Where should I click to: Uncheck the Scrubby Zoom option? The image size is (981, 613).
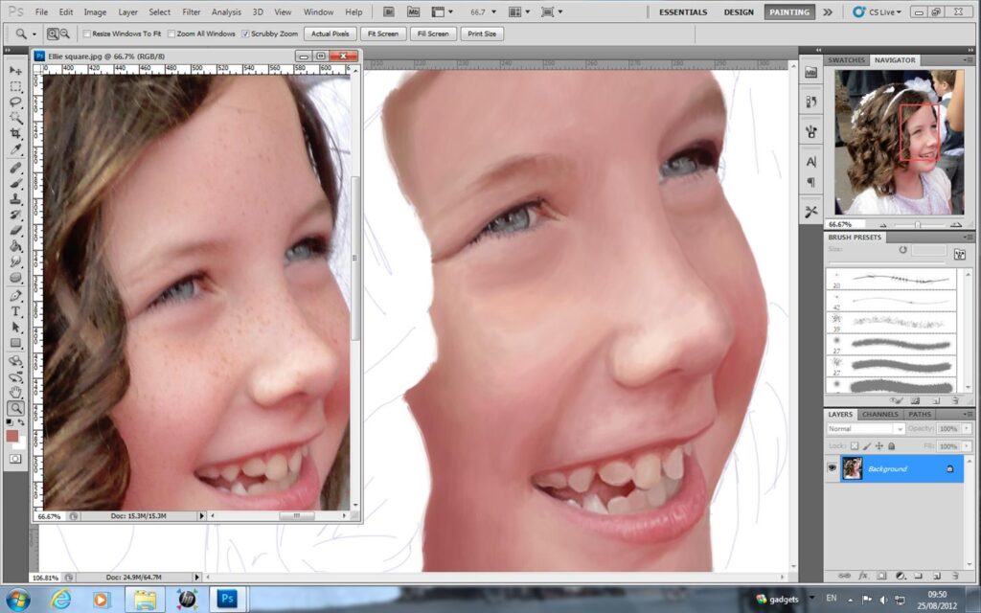click(245, 34)
